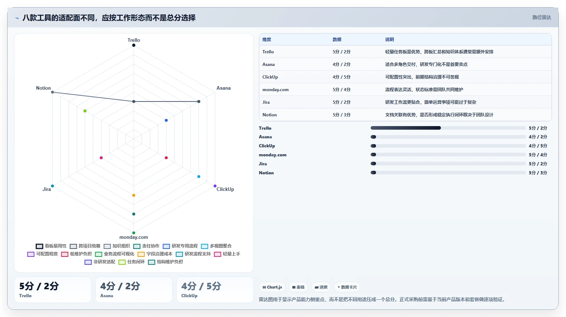Image resolution: width=566 pixels, height=317 pixels.
Task: Toggle the 结构维护负担 legend entry
Action: pos(165,262)
